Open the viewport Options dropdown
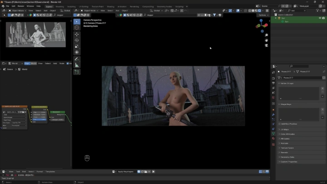Image resolution: width=327 pixels, height=184 pixels. pos(263,15)
